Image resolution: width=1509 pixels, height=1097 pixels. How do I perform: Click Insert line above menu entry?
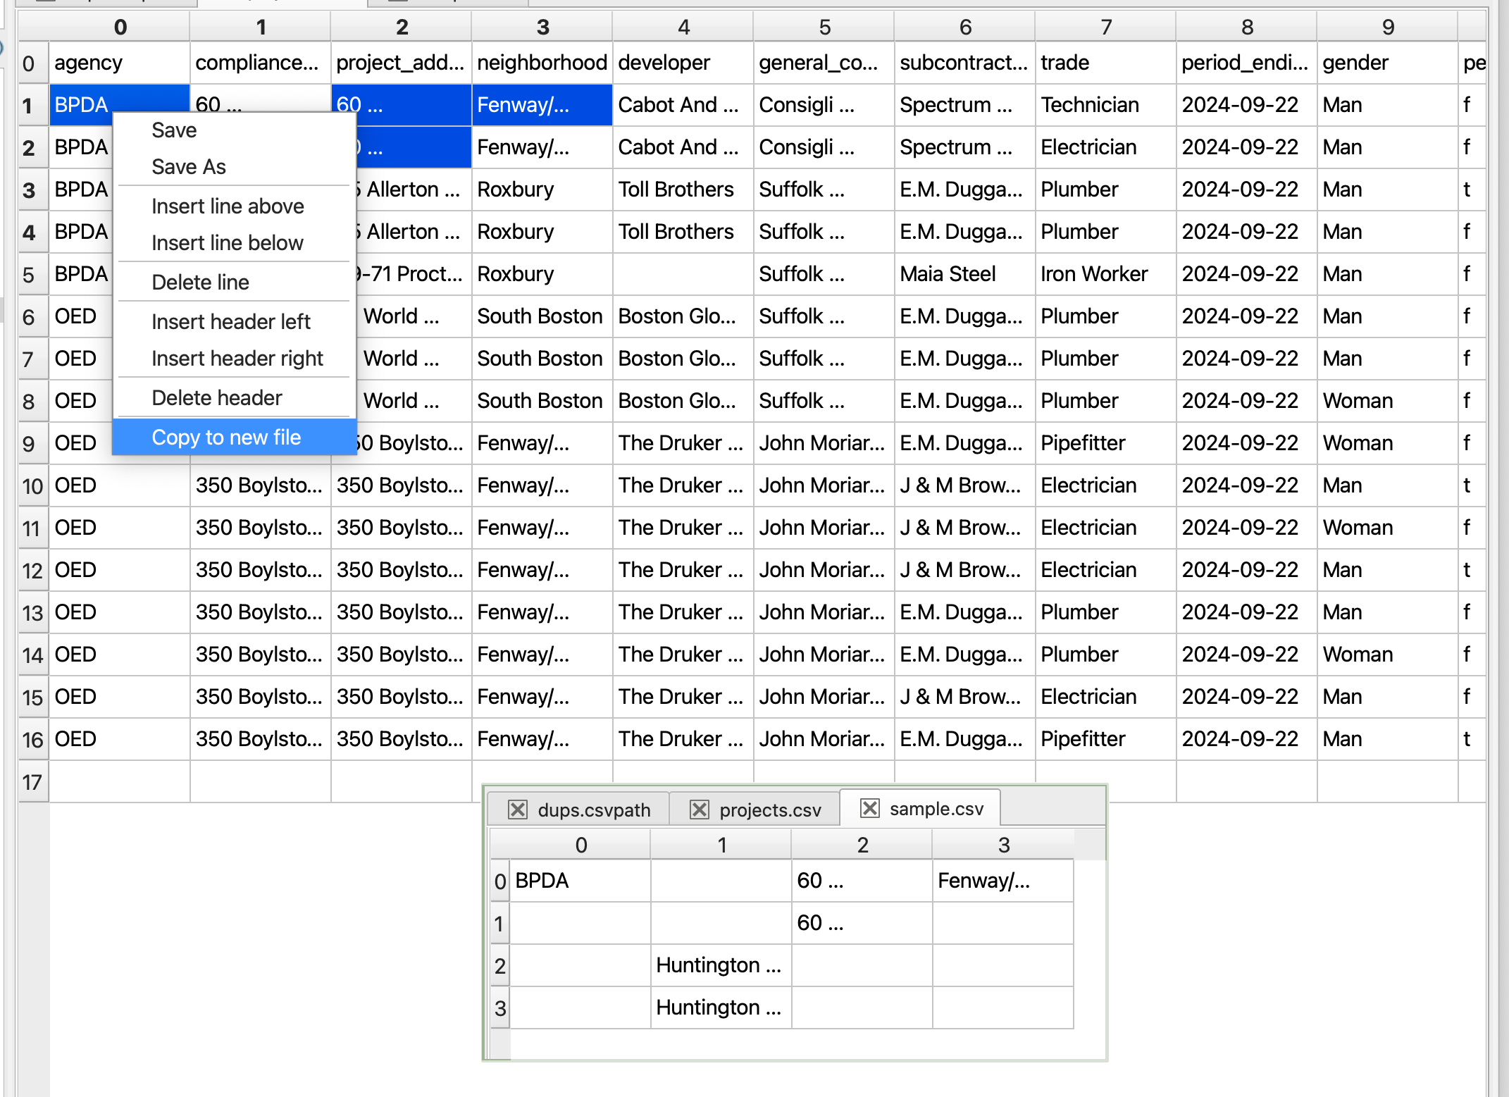pos(228,206)
